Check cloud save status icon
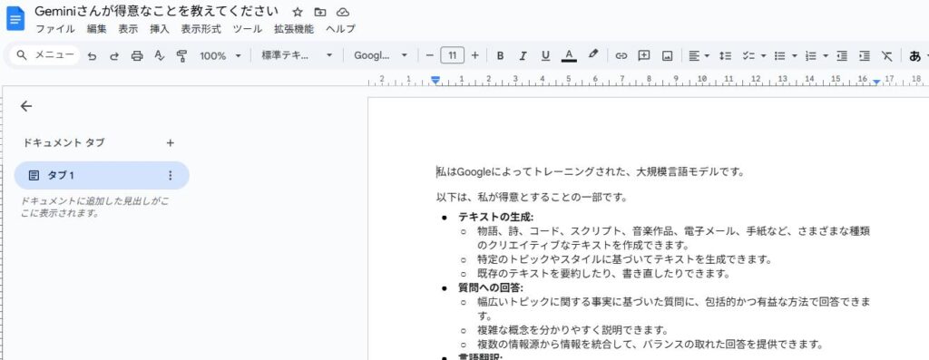Image resolution: width=929 pixels, height=360 pixels. tap(342, 12)
